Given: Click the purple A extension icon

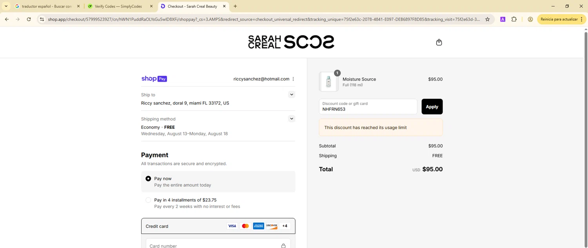Looking at the screenshot, I should (x=503, y=19).
